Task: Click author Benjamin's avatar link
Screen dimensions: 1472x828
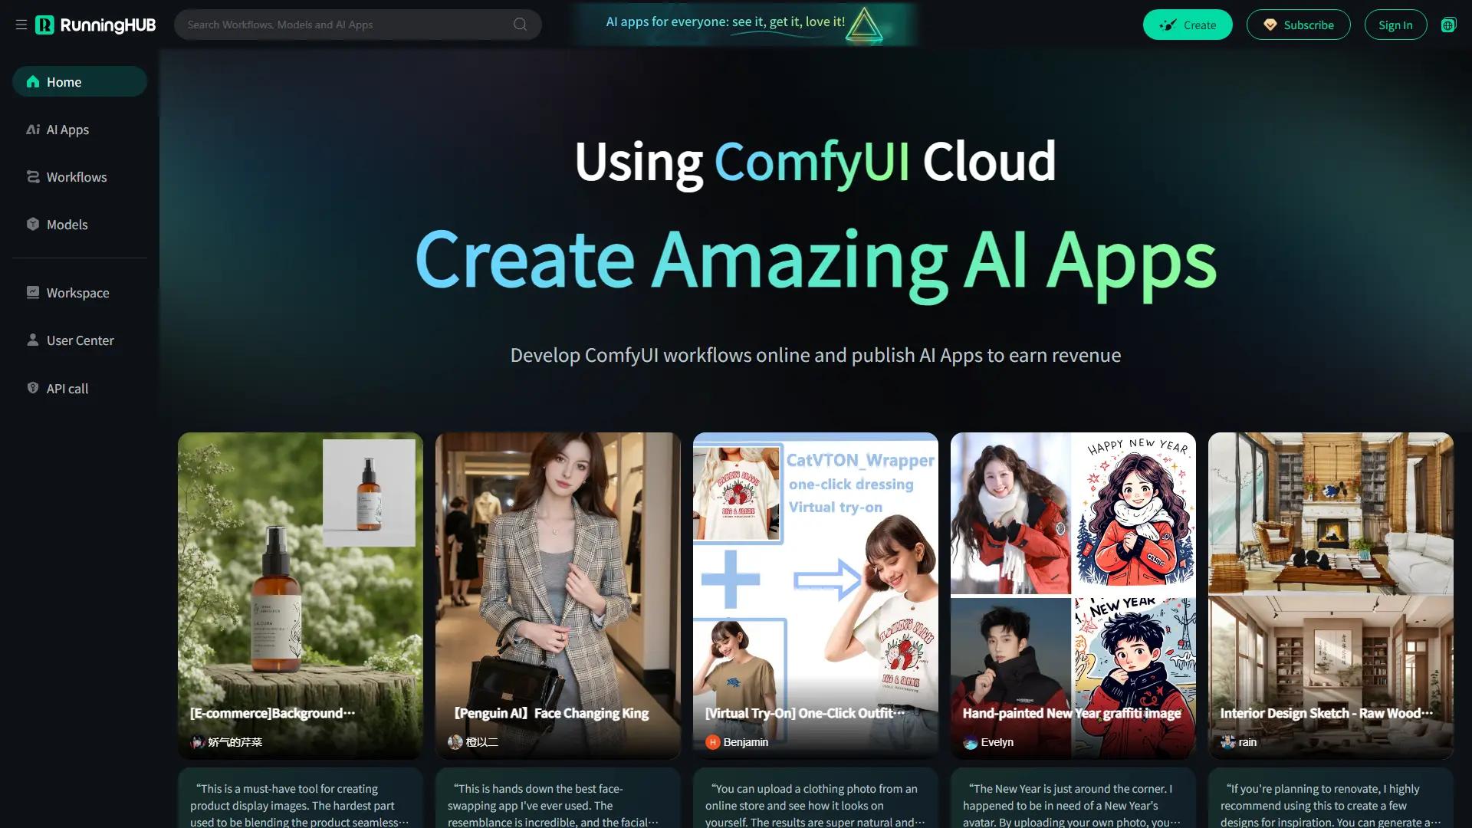Action: pyautogui.click(x=712, y=742)
